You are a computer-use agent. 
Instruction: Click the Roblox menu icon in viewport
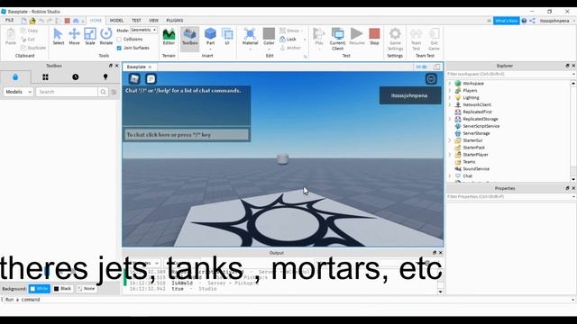click(x=134, y=78)
